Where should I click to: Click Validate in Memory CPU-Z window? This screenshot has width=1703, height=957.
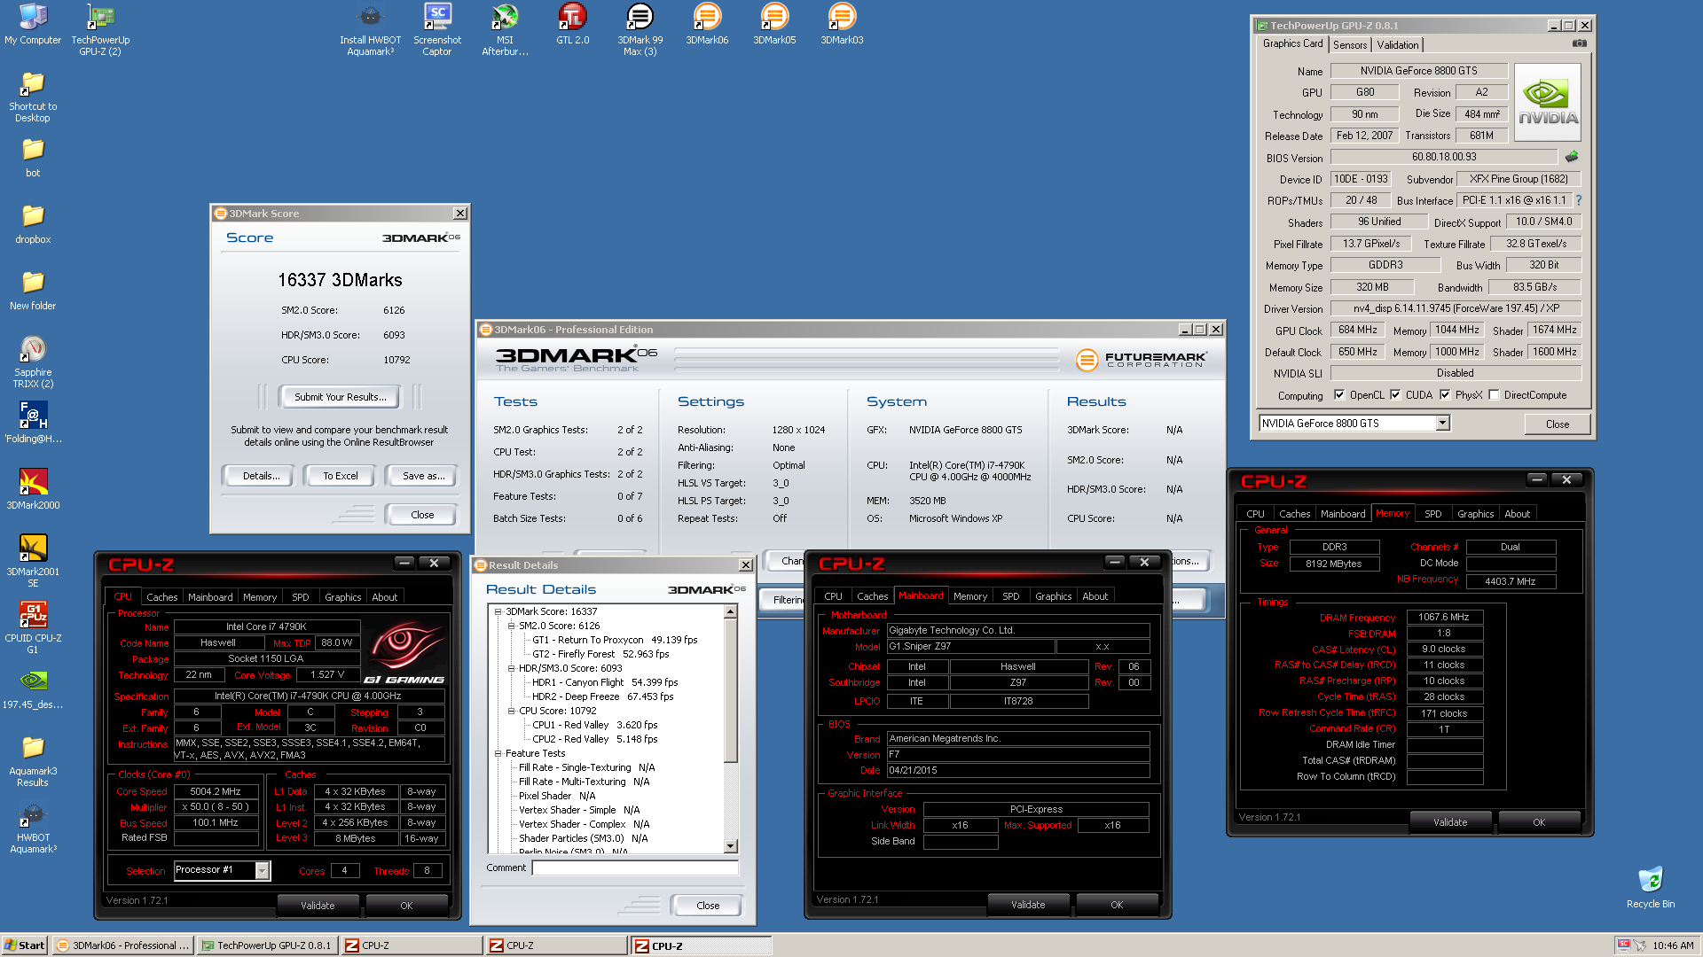click(1450, 822)
